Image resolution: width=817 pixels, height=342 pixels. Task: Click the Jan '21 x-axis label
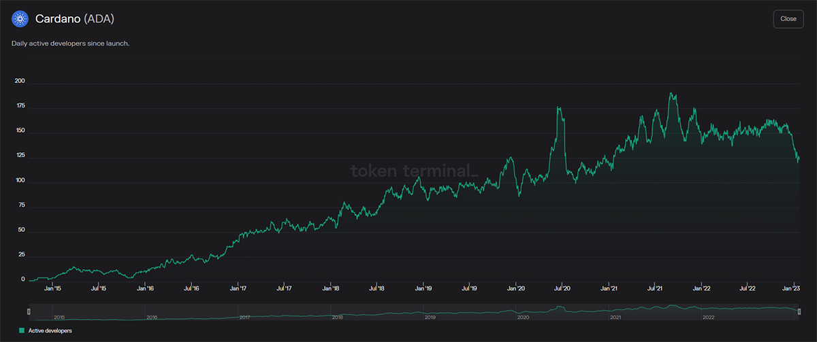(609, 288)
